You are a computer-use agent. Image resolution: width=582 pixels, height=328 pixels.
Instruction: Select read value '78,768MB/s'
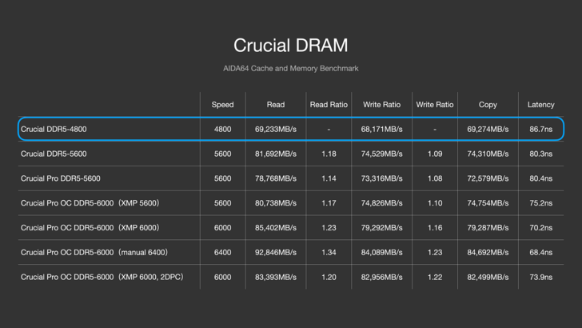276,178
